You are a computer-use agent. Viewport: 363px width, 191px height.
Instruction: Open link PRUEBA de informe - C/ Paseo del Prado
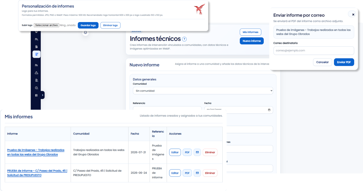(37, 173)
